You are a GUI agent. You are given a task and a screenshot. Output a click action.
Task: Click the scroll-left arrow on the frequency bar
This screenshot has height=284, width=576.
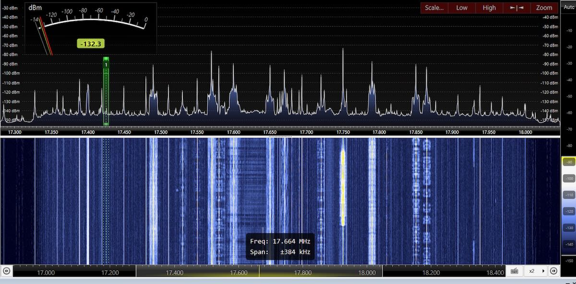(x=6, y=271)
